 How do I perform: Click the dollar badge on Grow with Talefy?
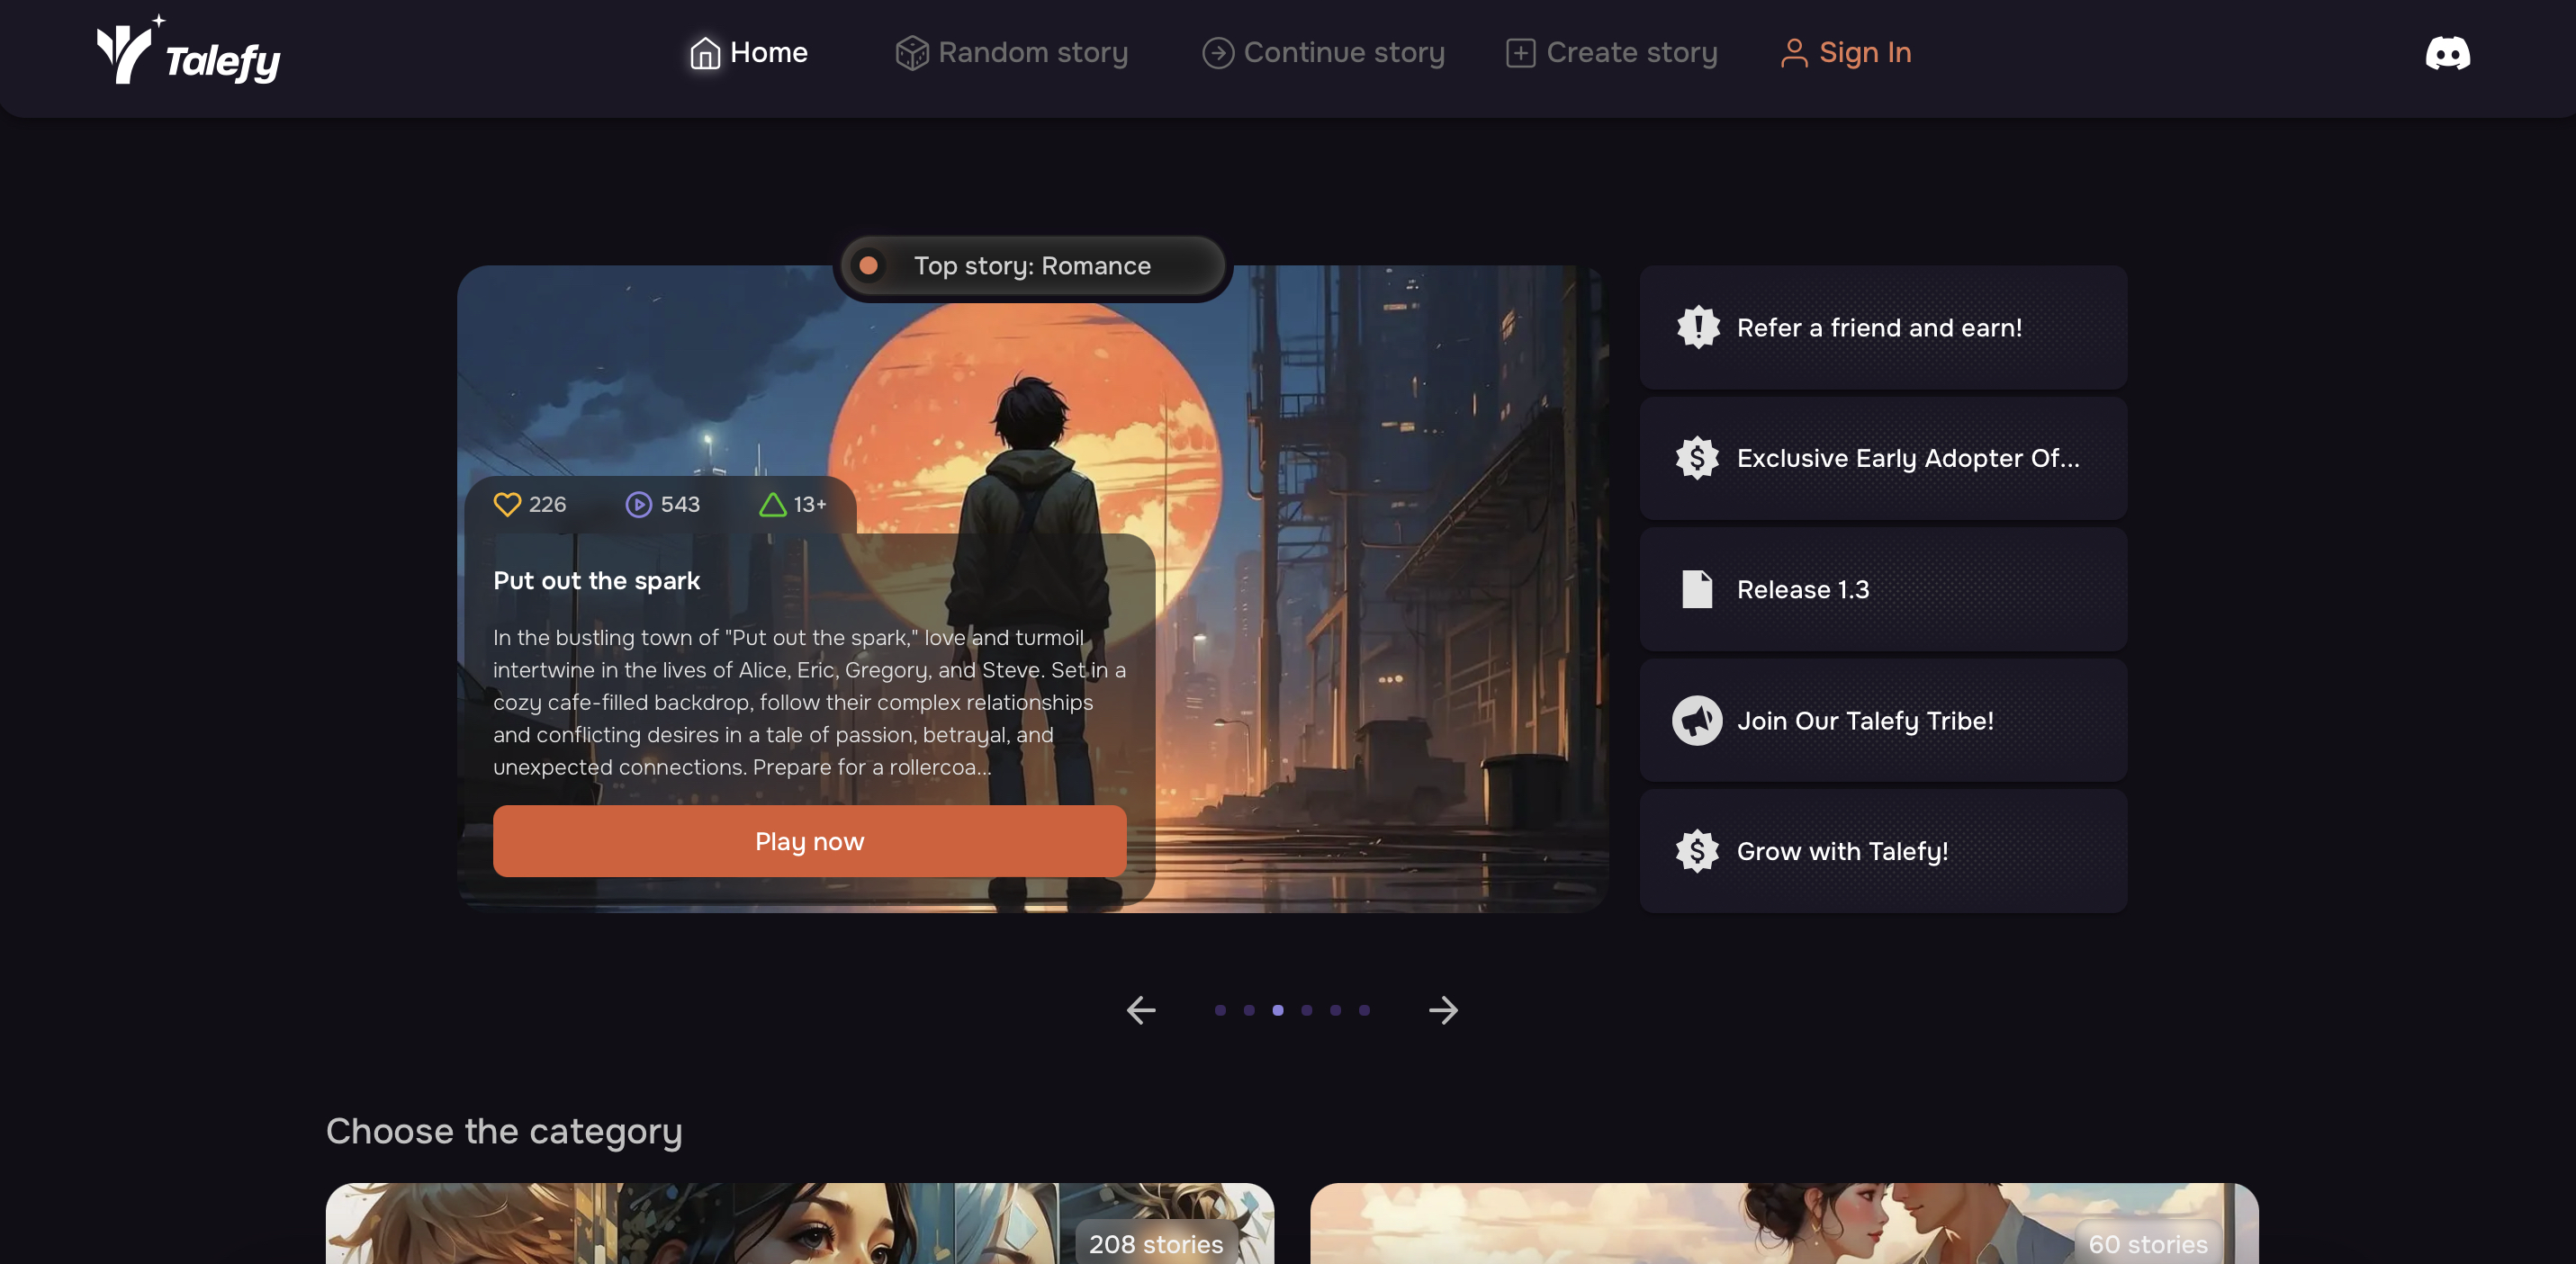[1697, 851]
